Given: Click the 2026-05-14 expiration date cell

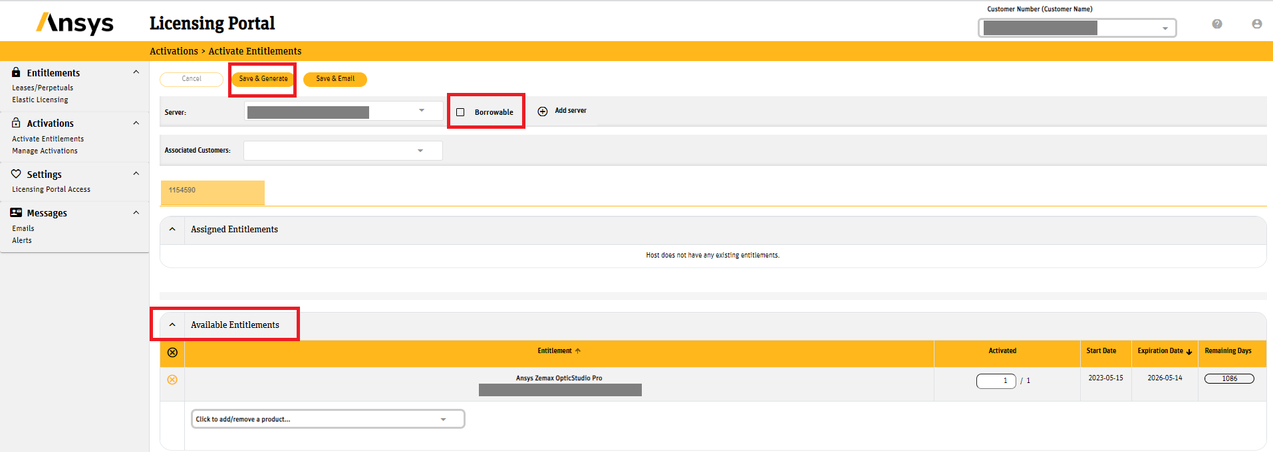Looking at the screenshot, I should (x=1165, y=378).
